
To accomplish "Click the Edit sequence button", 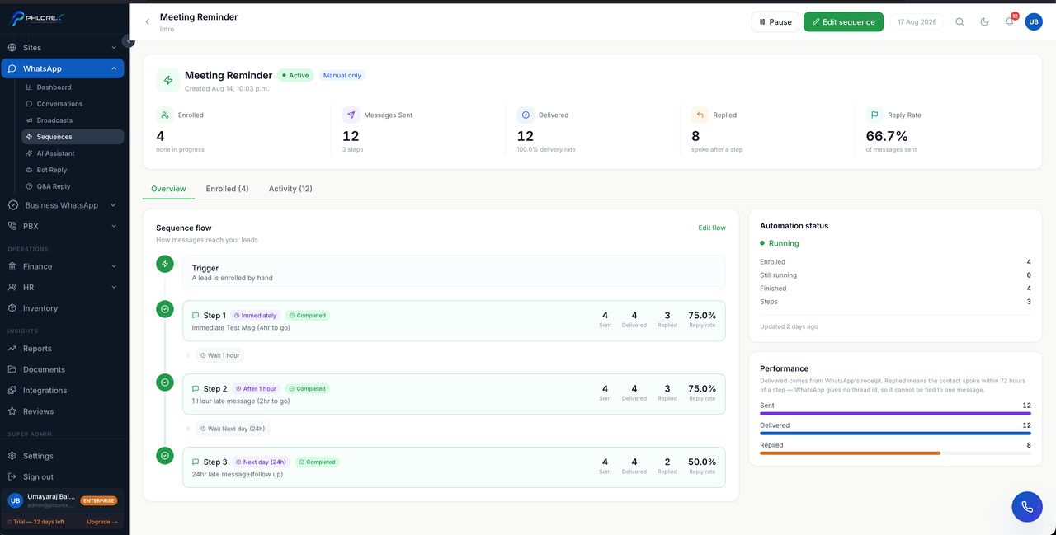I will (843, 22).
